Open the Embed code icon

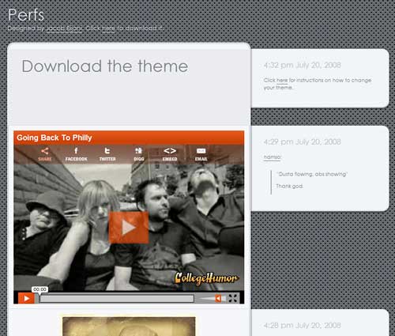point(170,154)
